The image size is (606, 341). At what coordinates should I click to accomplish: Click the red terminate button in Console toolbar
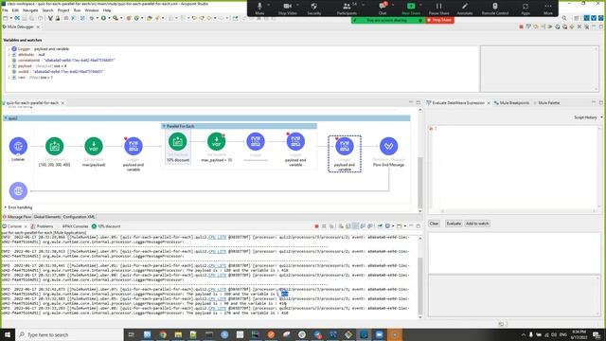click(x=316, y=226)
